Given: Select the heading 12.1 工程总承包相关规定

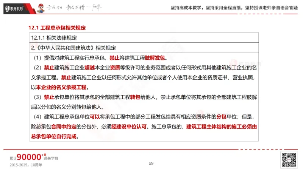Looking at the screenshot, I should pos(57,28).
